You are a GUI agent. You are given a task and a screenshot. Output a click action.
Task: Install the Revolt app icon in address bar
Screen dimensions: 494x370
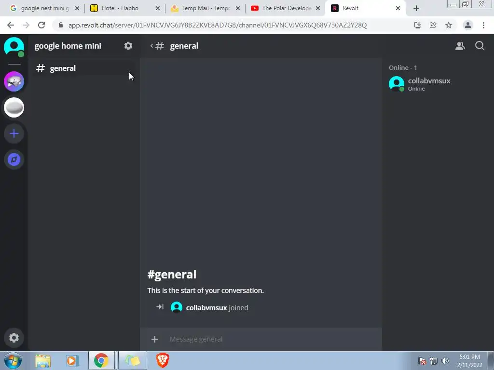[418, 25]
